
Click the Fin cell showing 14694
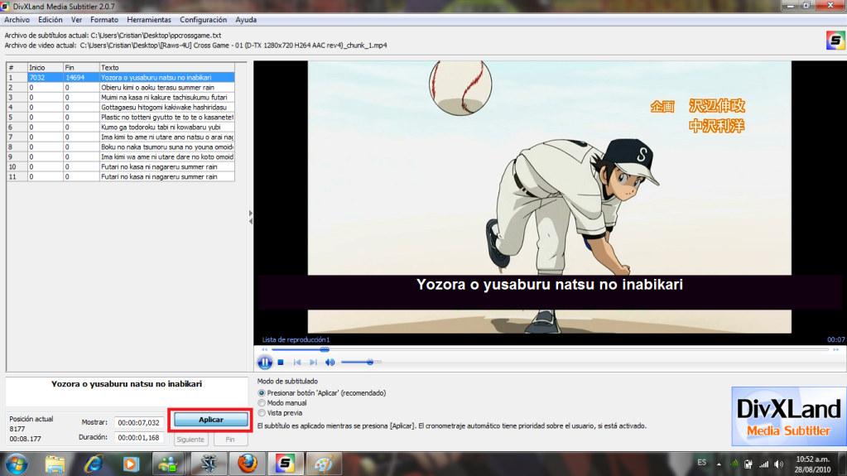pyautogui.click(x=81, y=78)
